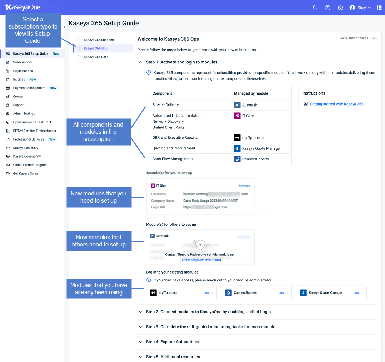The width and height of the screenshot is (385, 362).
Task: Click 'QBR and Executive Reports' row text
Action: pos(175,138)
